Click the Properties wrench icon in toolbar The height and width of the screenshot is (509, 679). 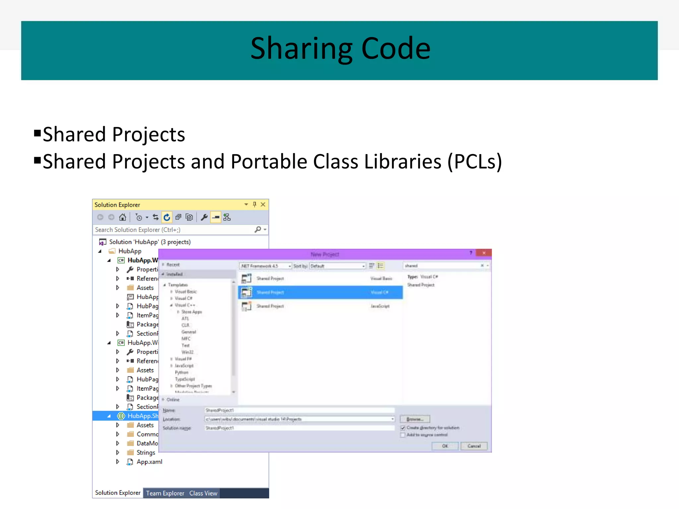[x=204, y=217]
